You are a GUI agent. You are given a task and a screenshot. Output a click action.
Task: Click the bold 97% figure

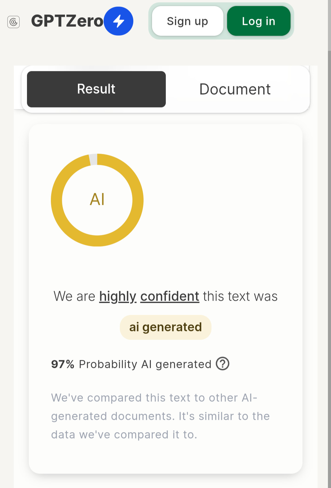tap(63, 364)
